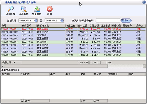The width and height of the screenshot is (147, 104).
Task: Click the horizontal scrollbar left arrow
Action: (3, 66)
